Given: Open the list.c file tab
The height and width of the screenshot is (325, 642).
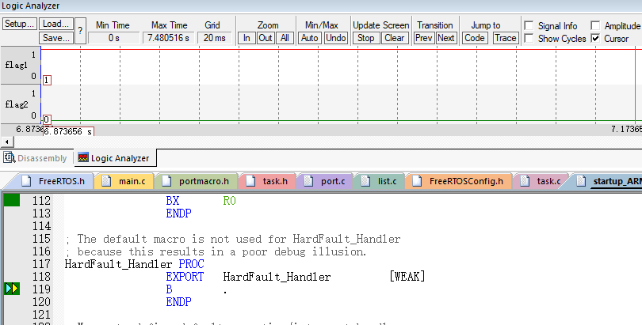Looking at the screenshot, I should [379, 181].
